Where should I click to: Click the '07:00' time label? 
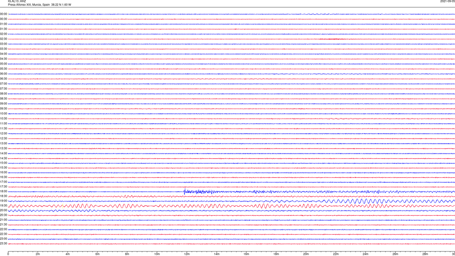[x=3, y=84]
